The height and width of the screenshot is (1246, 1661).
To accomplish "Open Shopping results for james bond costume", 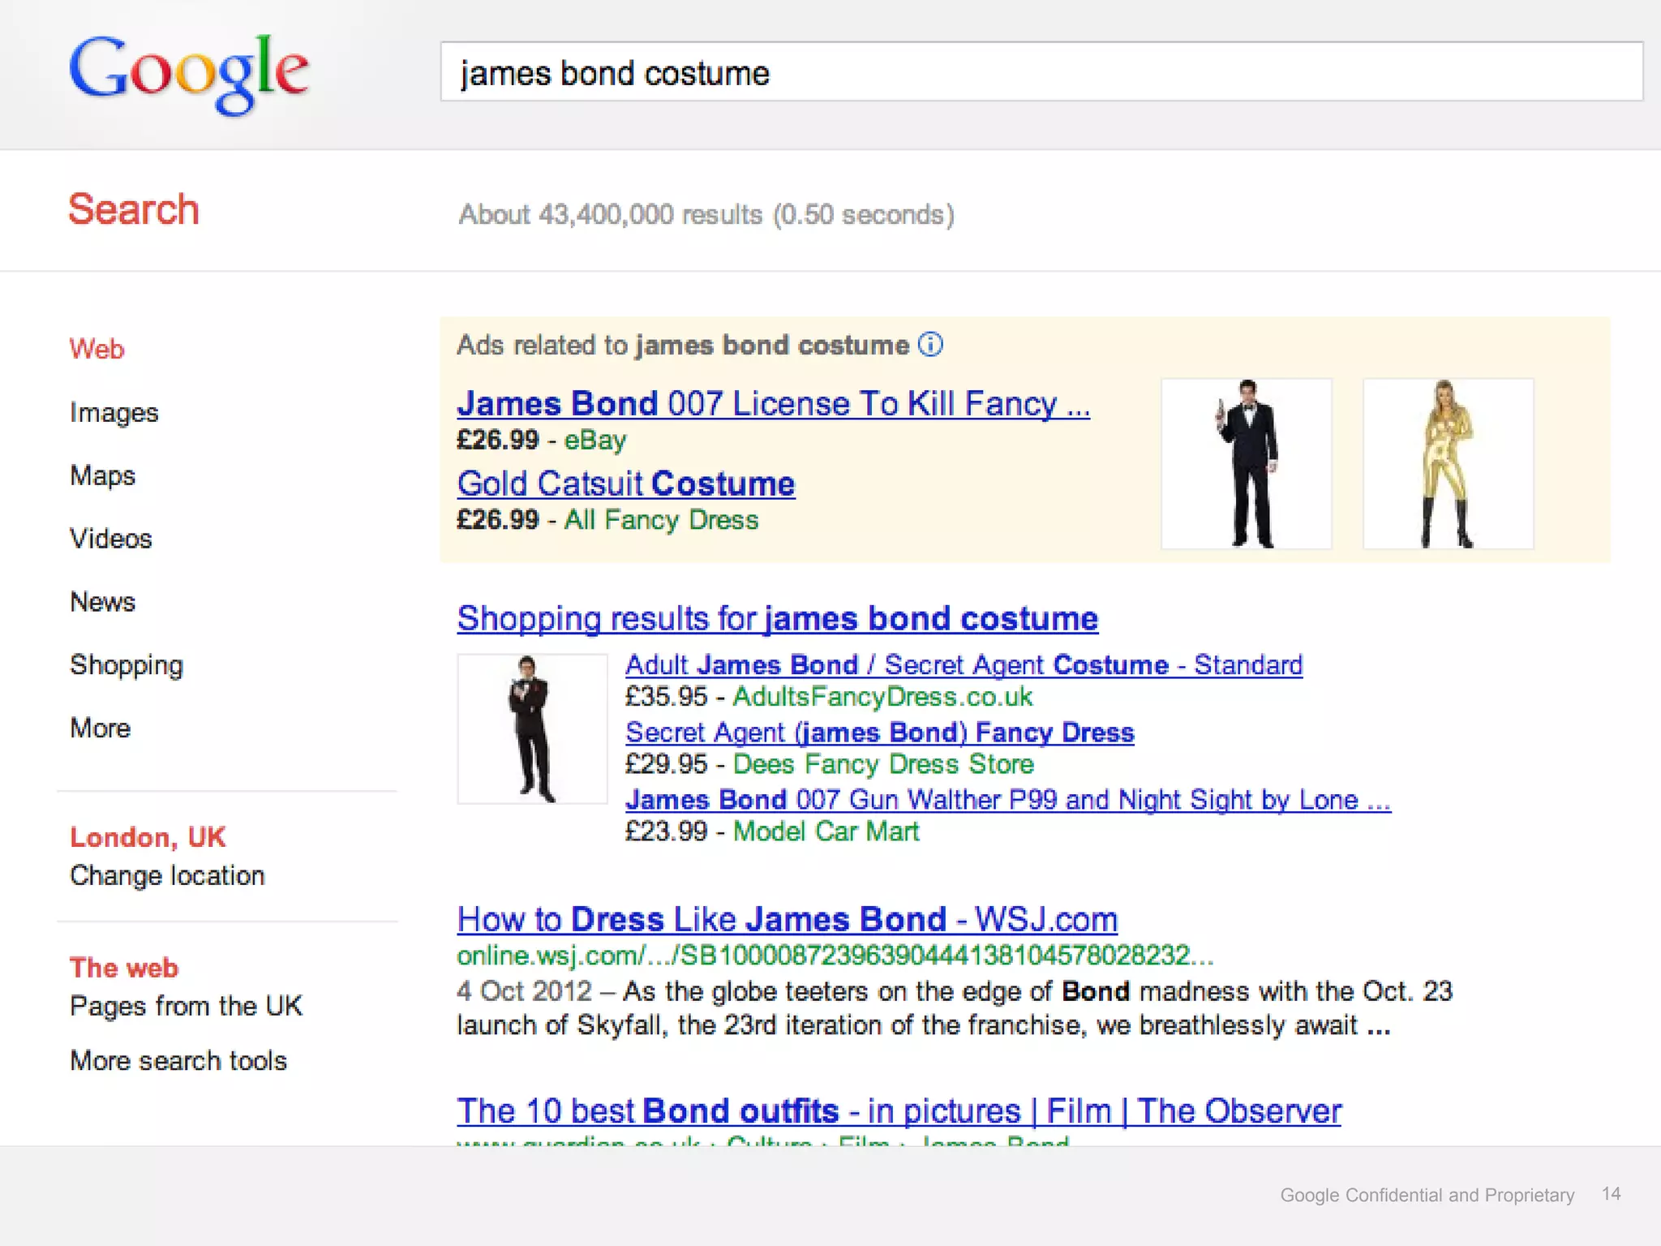I will click(777, 619).
